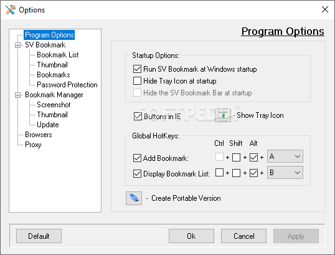Click the Apply button
Viewport: 335px width, 255px height.
[x=296, y=236]
